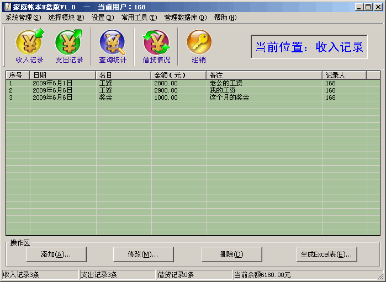Select the 2009年6月1日 date cell

[63, 83]
